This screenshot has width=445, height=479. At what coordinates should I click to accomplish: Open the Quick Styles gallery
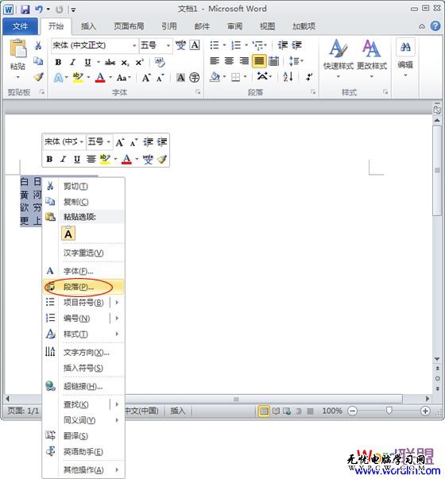(x=339, y=58)
